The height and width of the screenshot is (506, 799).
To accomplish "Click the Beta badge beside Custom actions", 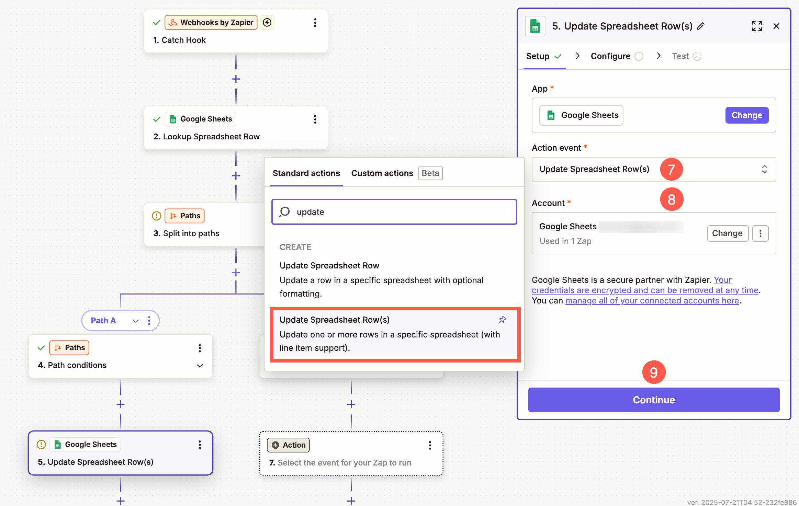I will point(430,173).
